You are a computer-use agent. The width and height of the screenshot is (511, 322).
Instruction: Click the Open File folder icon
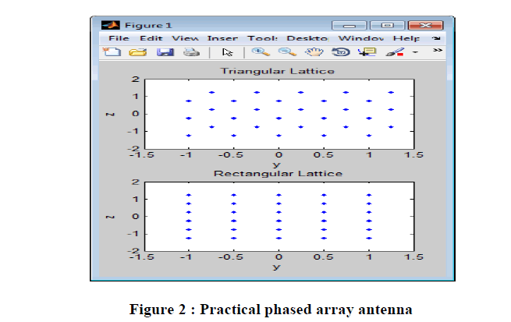(138, 52)
